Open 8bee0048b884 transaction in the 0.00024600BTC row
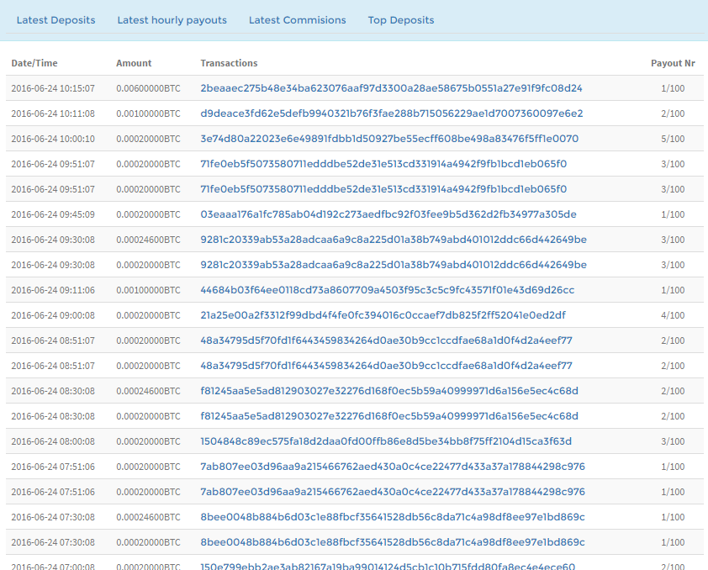 click(x=393, y=517)
